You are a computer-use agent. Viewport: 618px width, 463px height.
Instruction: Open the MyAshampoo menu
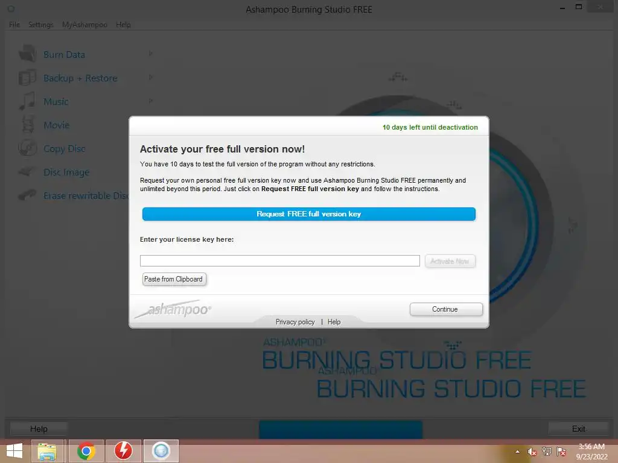tap(84, 24)
